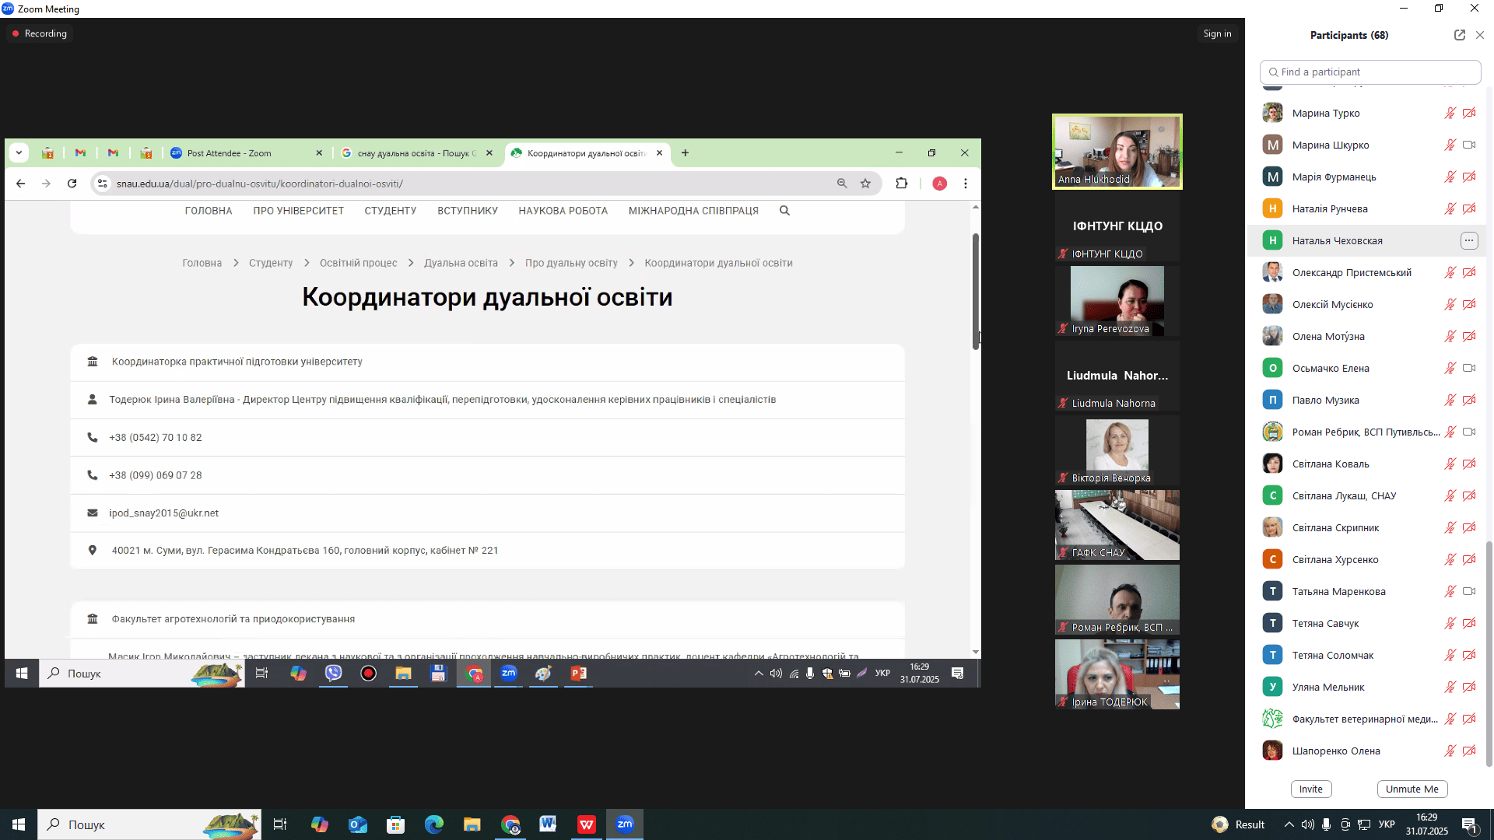This screenshot has height=840, width=1494.
Task: Bookmark this page with the star icon
Action: 865,184
